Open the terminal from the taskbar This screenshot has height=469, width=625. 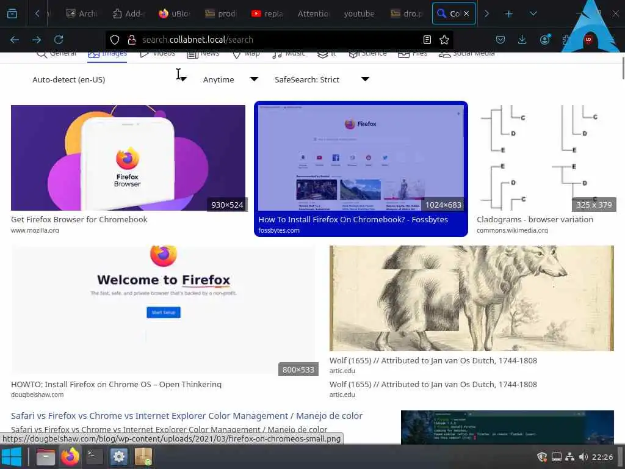coord(95,457)
